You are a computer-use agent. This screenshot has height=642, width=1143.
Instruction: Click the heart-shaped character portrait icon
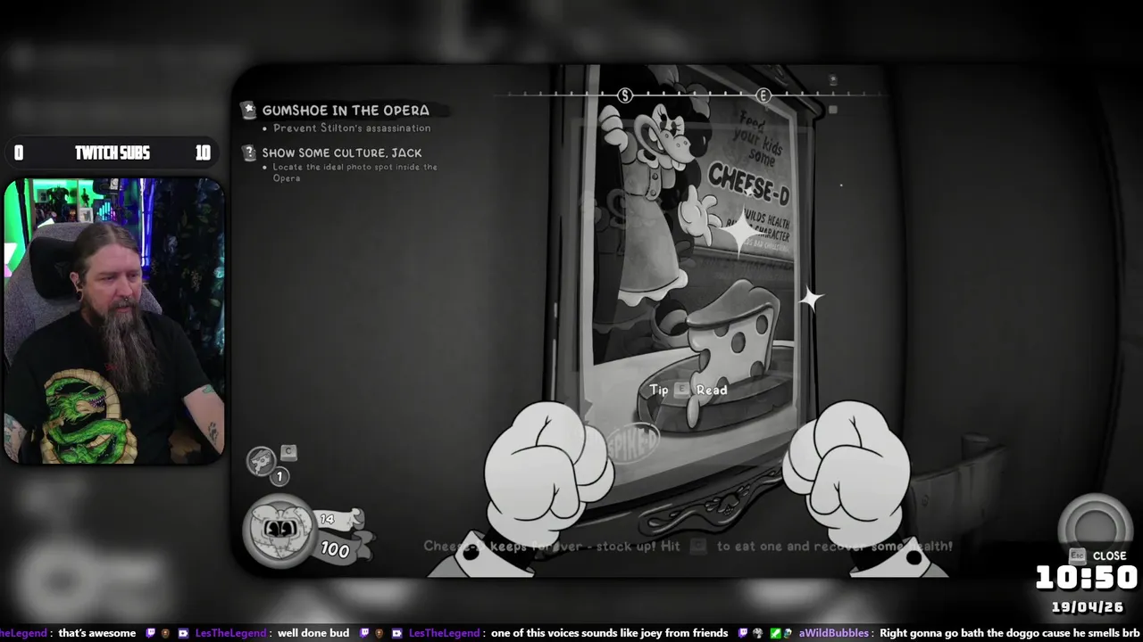coord(279,530)
